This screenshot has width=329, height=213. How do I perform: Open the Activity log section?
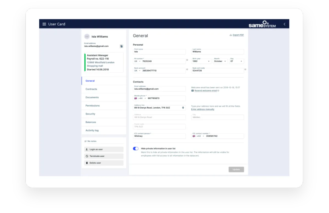[x=104, y=130]
